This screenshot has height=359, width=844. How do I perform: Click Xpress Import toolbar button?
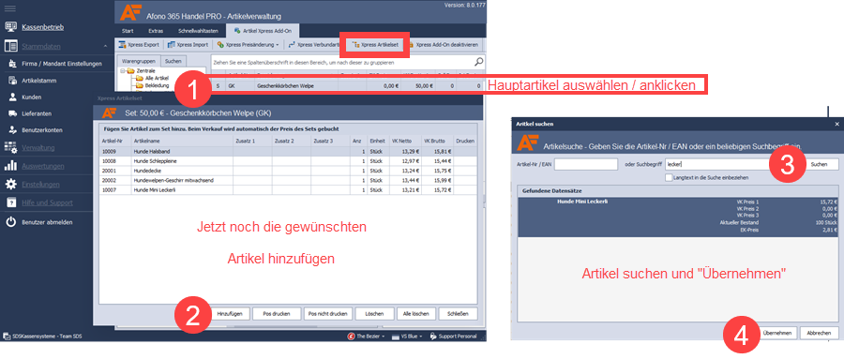(188, 45)
